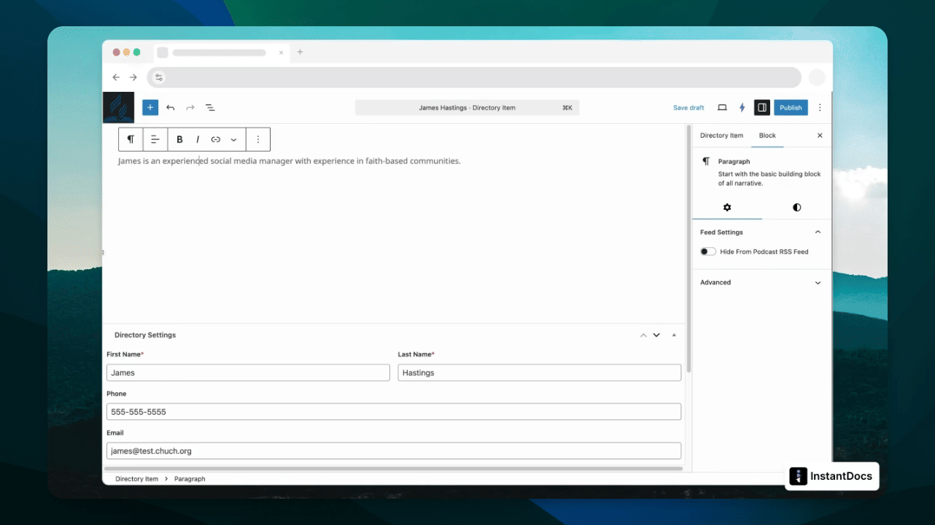Open a new browser tab

tap(300, 52)
